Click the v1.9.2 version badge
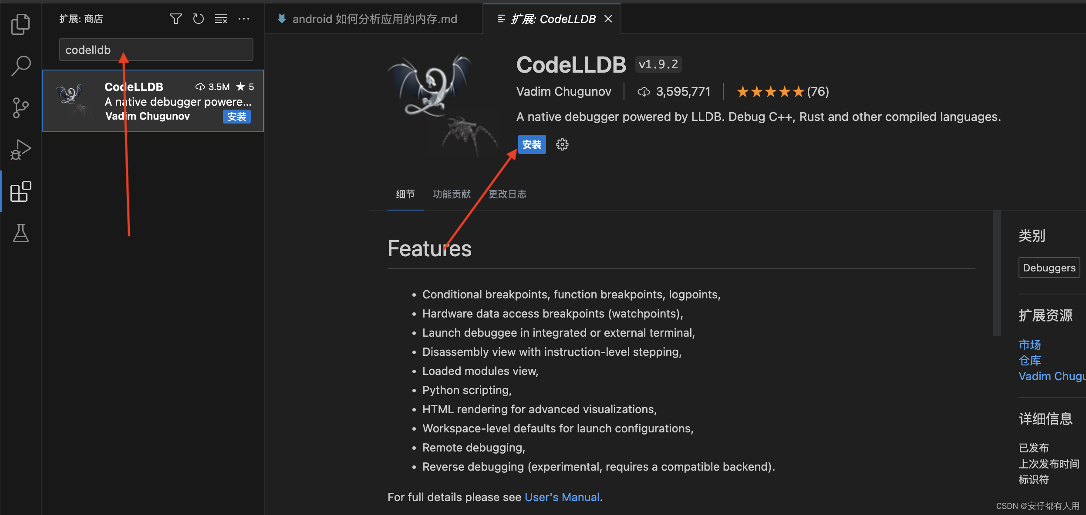1086x515 pixels. (658, 64)
